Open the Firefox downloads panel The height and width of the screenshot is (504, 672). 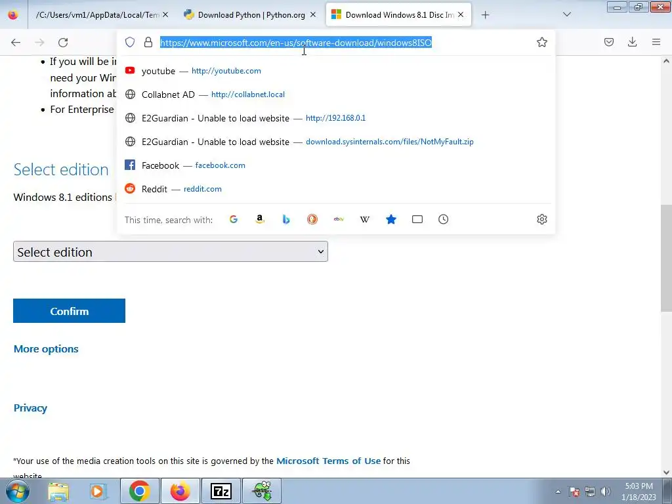click(x=632, y=42)
